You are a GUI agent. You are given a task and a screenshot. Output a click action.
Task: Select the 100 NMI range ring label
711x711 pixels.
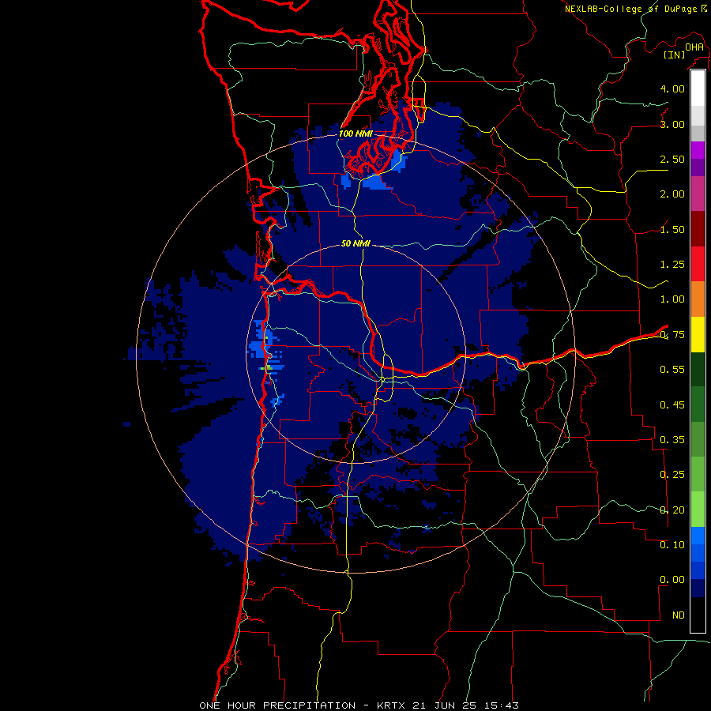pyautogui.click(x=355, y=134)
